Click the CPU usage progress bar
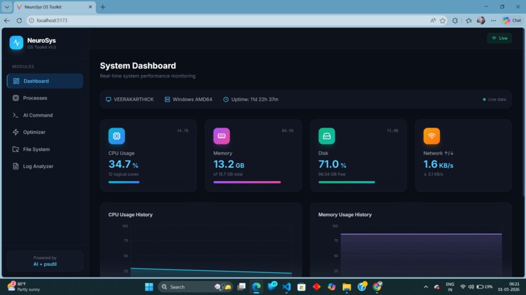This screenshot has height=295, width=526. 148,182
